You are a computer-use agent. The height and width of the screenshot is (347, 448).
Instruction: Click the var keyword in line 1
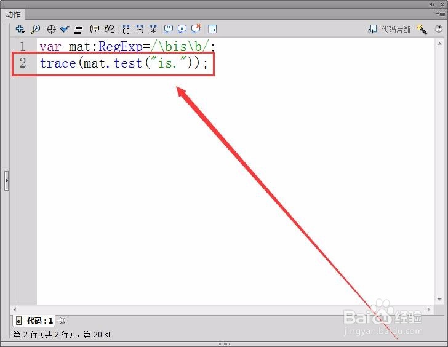[50, 47]
